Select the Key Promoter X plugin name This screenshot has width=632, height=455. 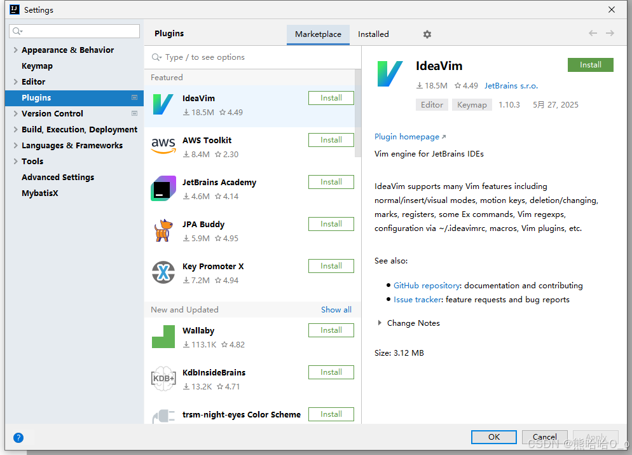[x=213, y=266]
